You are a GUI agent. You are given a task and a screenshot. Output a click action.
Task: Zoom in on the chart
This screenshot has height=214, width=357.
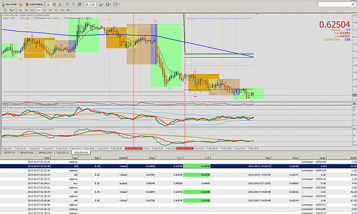(67, 4)
